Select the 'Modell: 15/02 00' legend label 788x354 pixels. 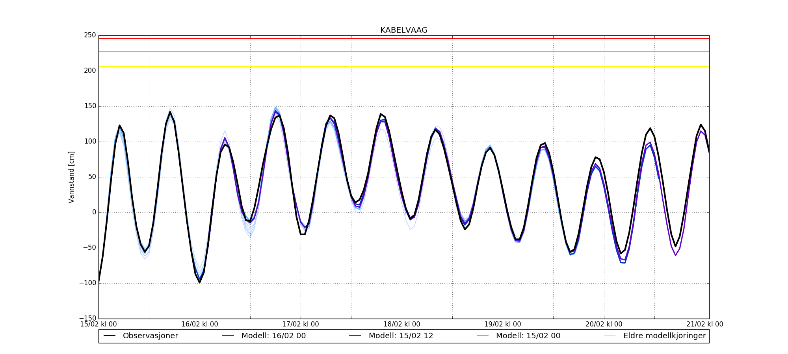[528, 336]
